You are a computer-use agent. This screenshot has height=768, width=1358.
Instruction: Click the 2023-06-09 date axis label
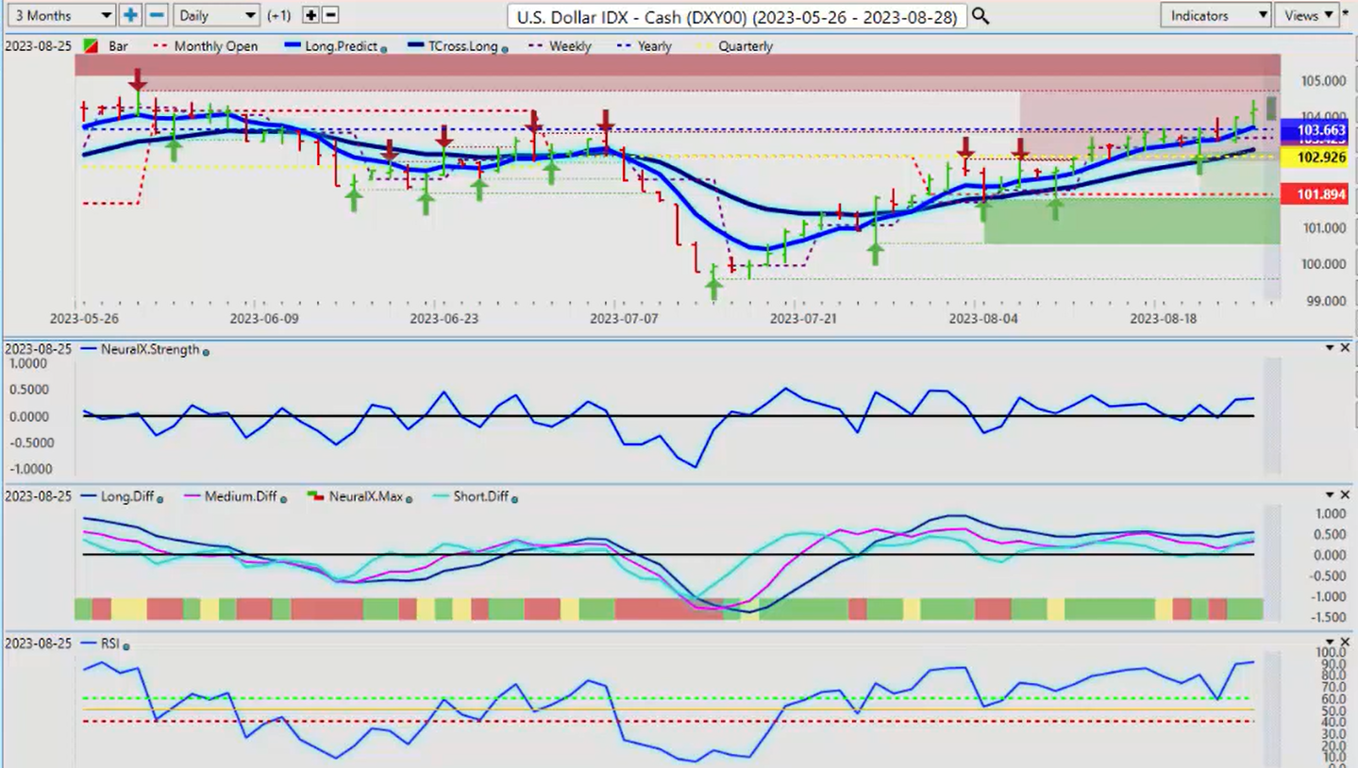pyautogui.click(x=264, y=319)
